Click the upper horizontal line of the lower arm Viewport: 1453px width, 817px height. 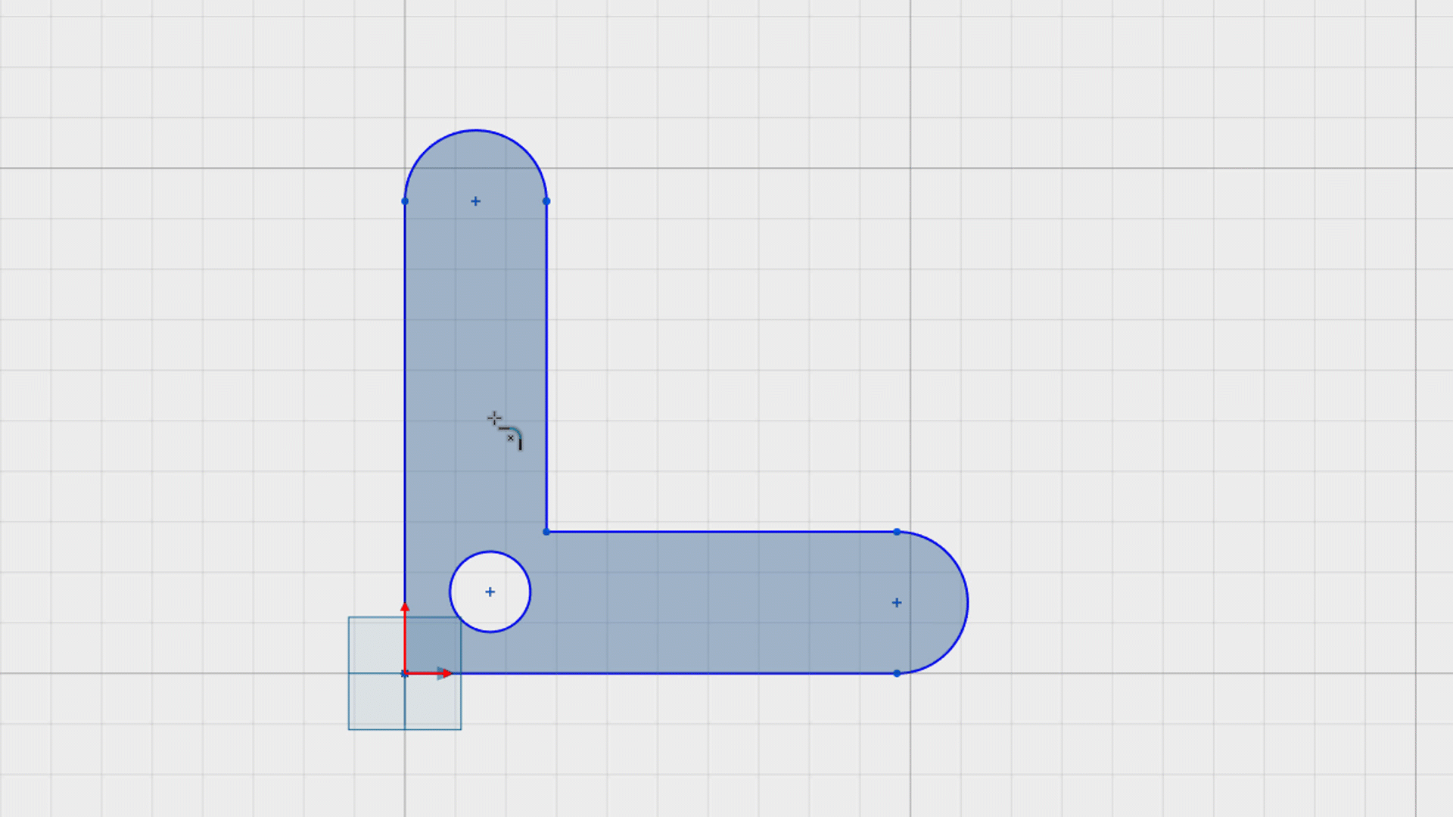click(721, 532)
